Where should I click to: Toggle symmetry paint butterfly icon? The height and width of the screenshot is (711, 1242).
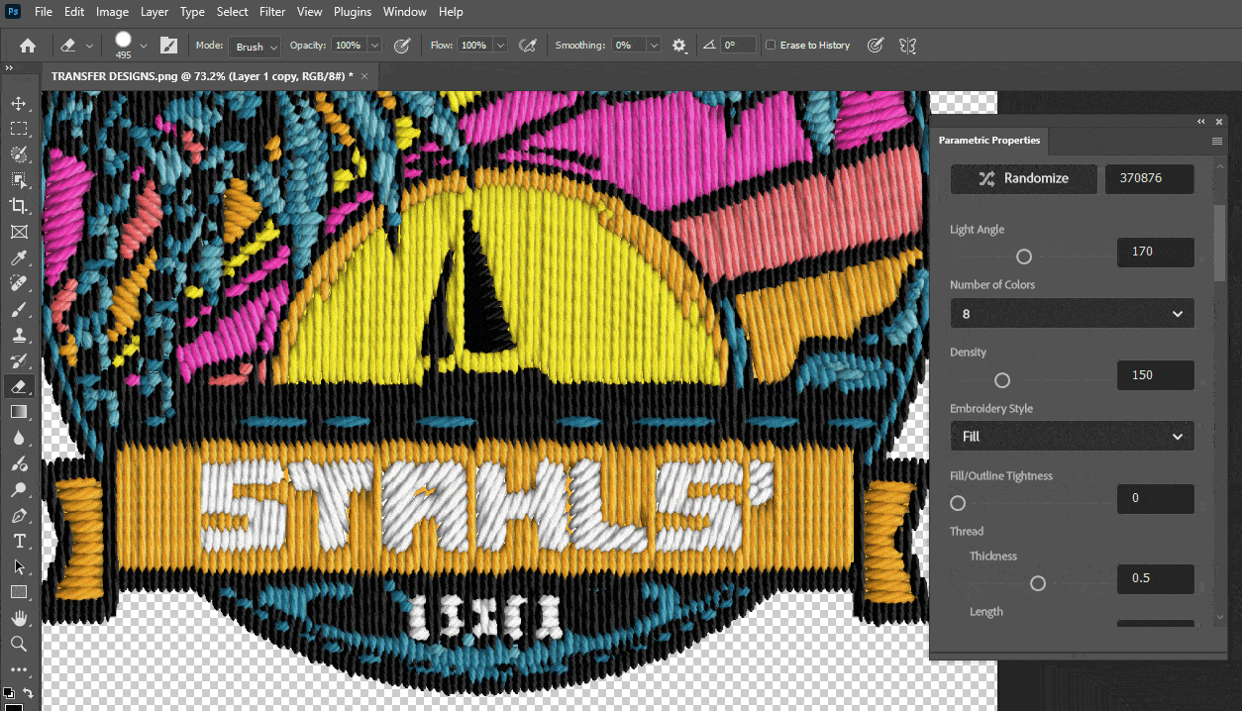(906, 46)
